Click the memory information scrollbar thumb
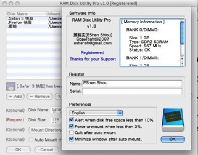This screenshot has width=198, height=155. 182,33
